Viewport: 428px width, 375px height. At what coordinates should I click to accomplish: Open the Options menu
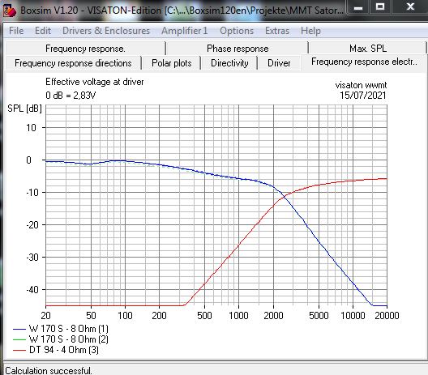tap(237, 31)
